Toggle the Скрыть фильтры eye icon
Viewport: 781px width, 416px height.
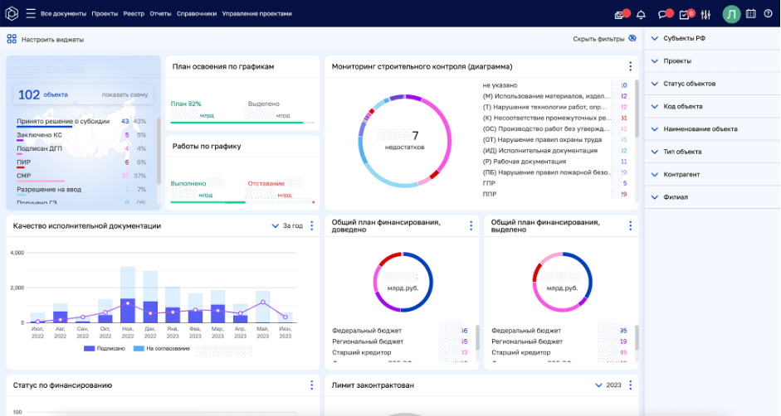point(632,39)
